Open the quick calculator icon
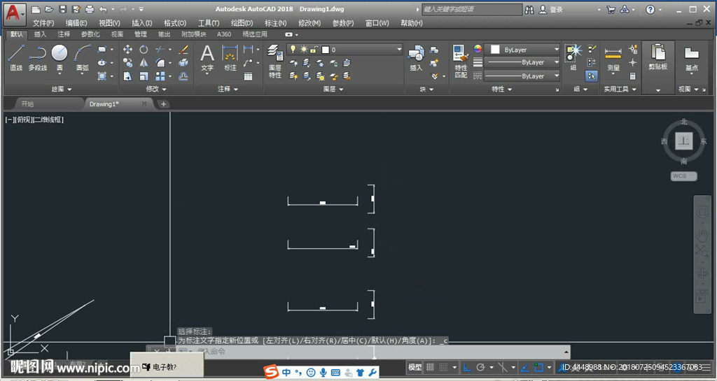 tap(633, 76)
